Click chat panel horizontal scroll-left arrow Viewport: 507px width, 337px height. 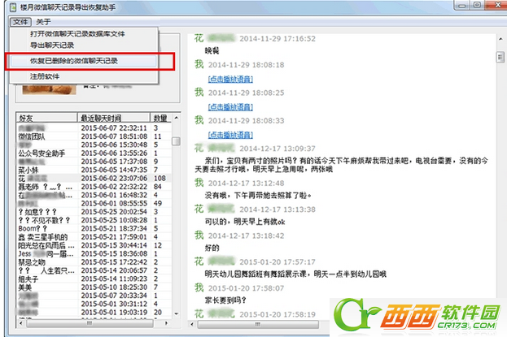coord(192,324)
